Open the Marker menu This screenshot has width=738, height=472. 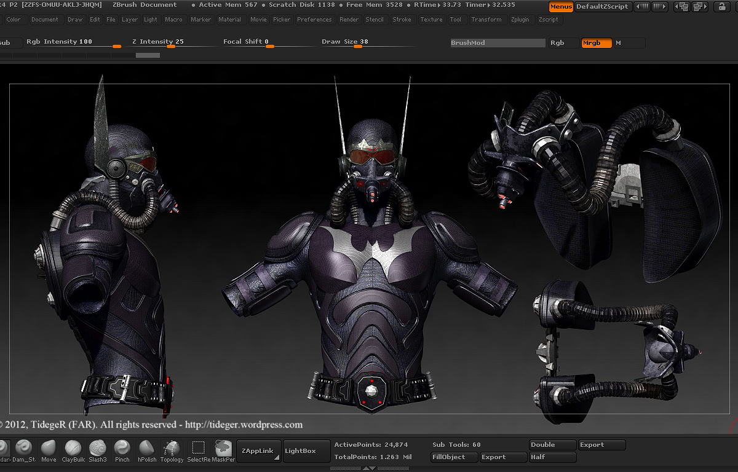pos(201,20)
